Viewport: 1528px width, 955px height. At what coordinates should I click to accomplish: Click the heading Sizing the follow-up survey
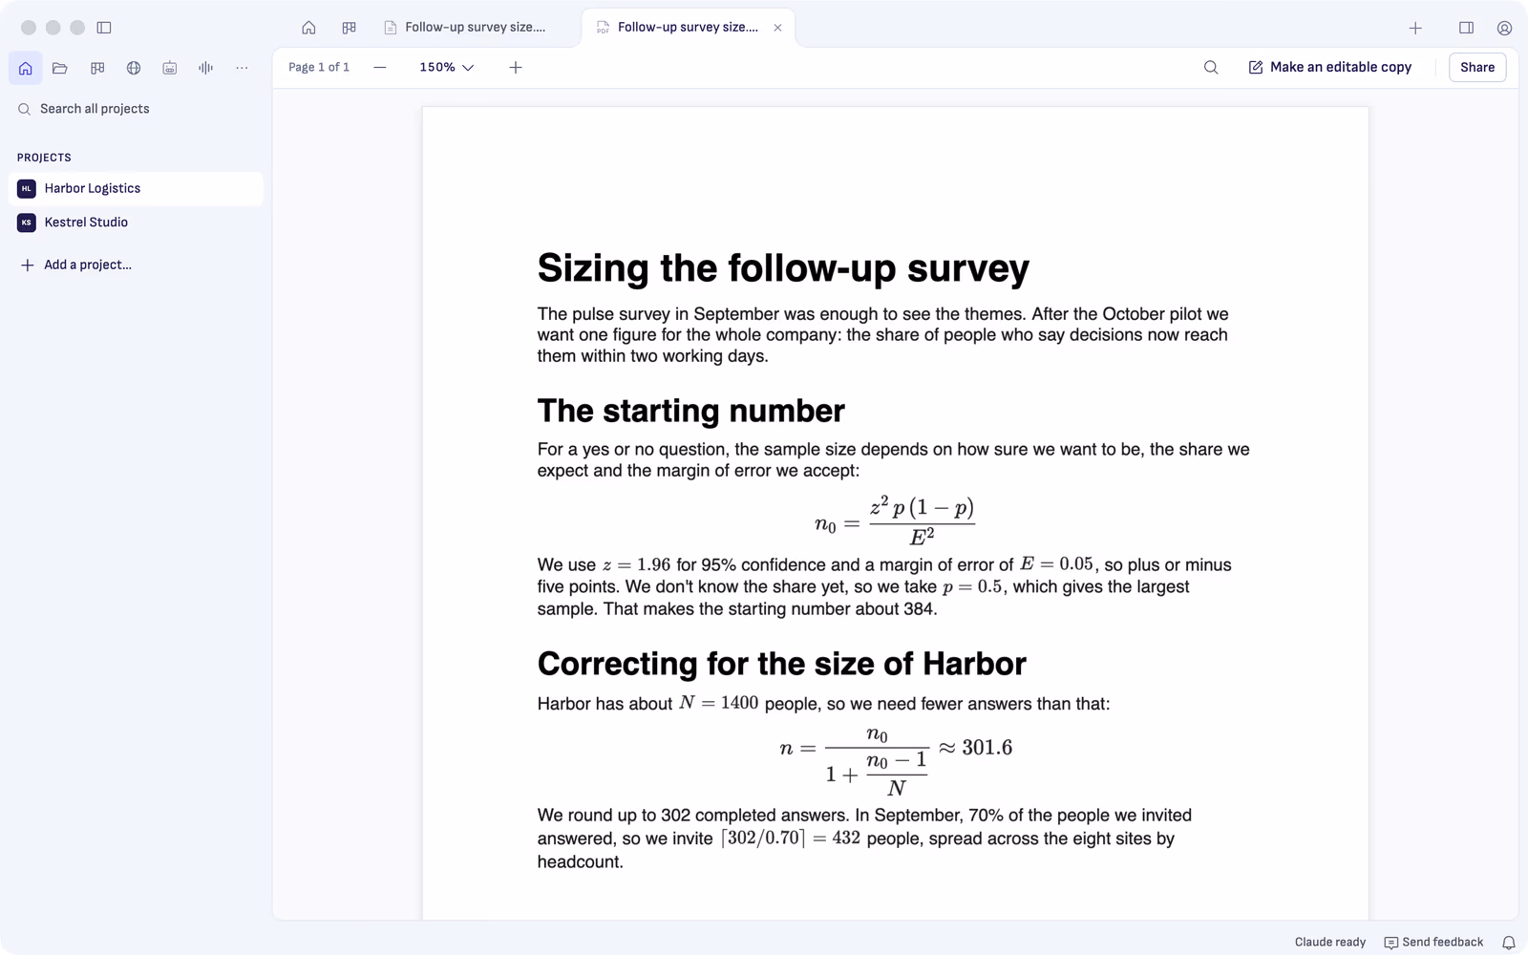(783, 268)
